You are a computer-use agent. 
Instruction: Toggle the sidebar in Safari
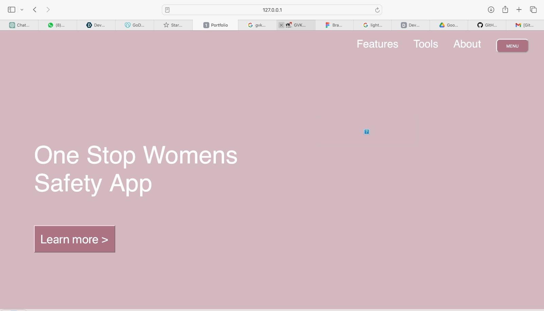tap(11, 10)
